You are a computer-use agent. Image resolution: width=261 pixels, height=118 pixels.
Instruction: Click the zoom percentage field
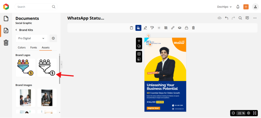241,113
